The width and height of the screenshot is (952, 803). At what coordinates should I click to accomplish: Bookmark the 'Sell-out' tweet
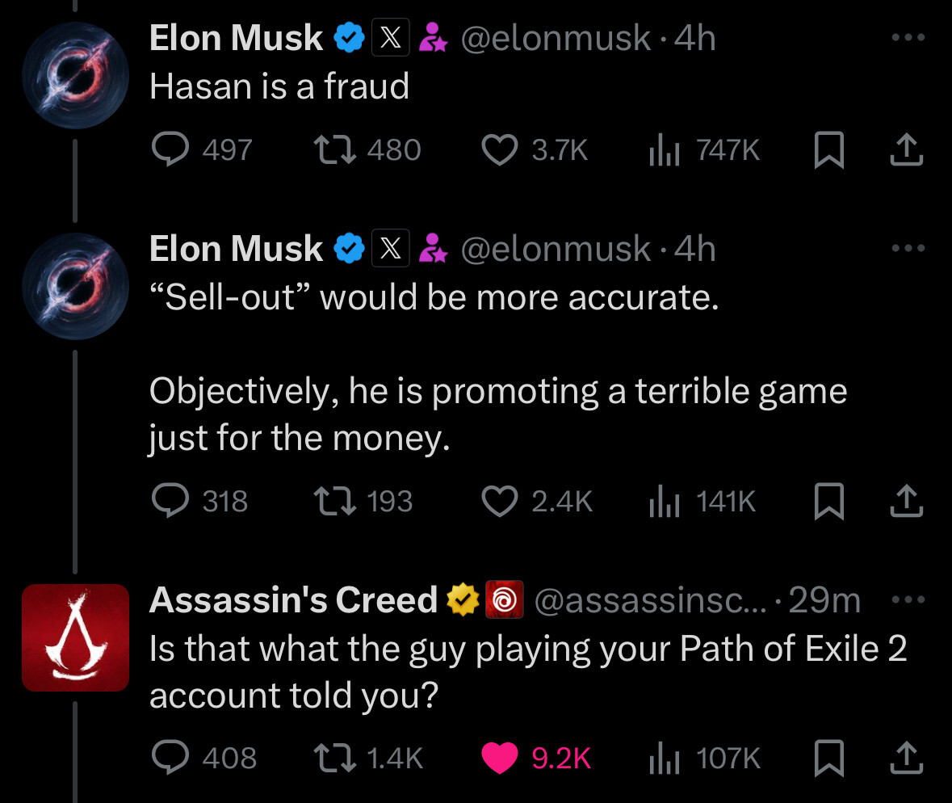pos(828,502)
